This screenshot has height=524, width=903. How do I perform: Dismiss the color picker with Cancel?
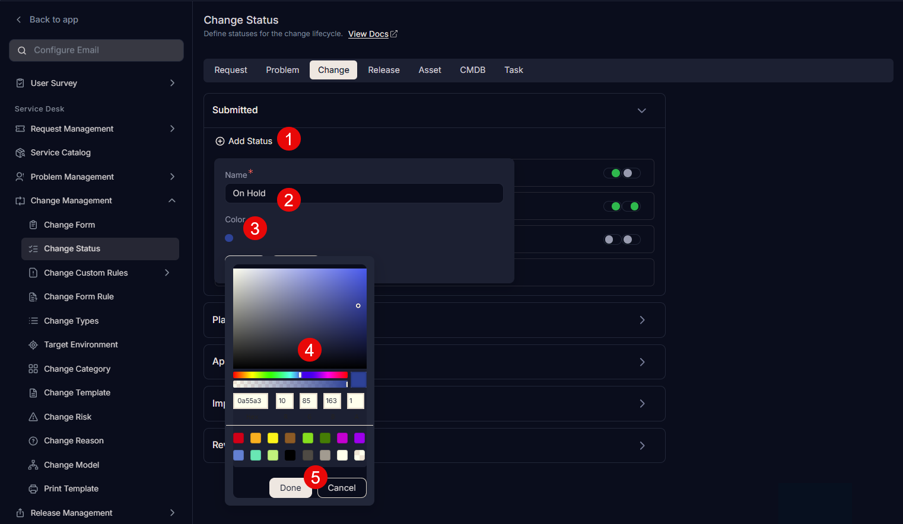342,488
